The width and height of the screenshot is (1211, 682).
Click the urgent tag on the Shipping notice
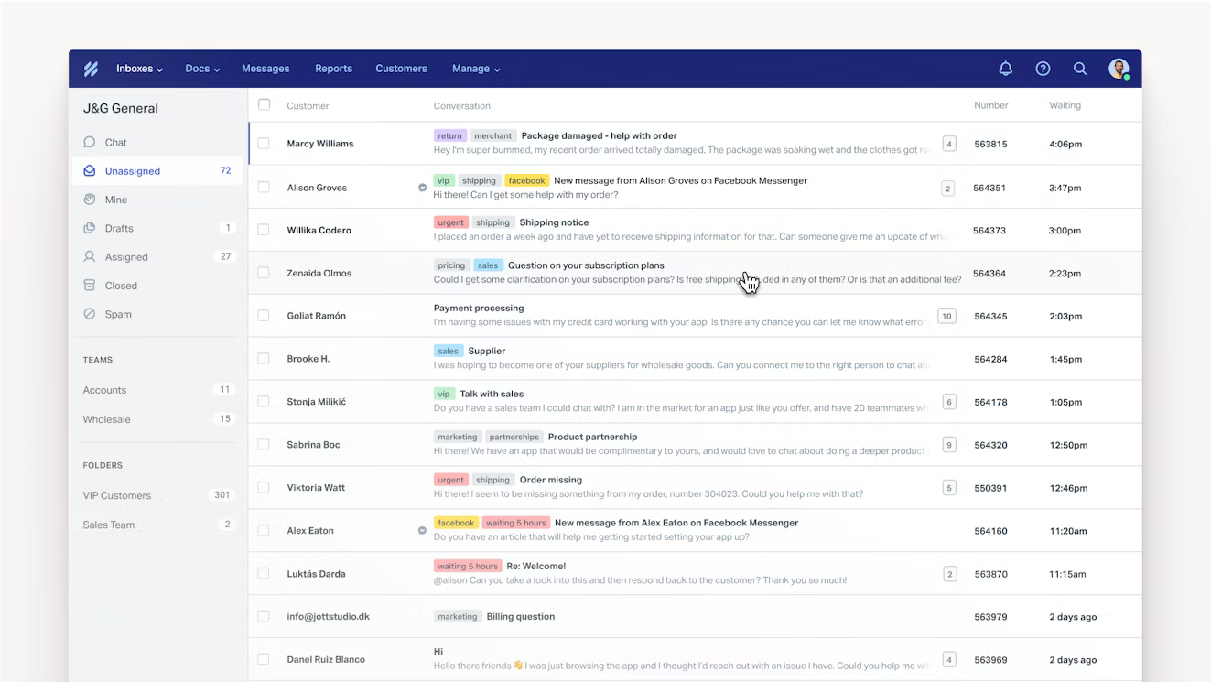click(450, 222)
